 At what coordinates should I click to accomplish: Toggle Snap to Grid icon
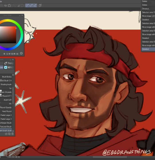[35, 5]
